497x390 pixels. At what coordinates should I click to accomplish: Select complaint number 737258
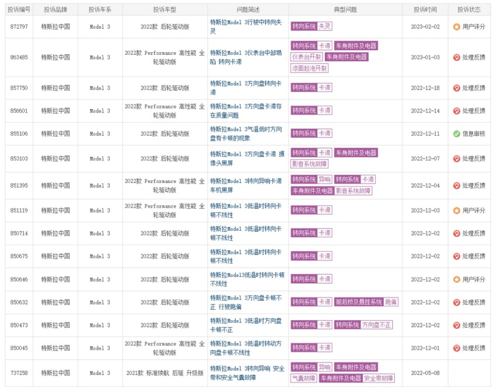(19, 373)
